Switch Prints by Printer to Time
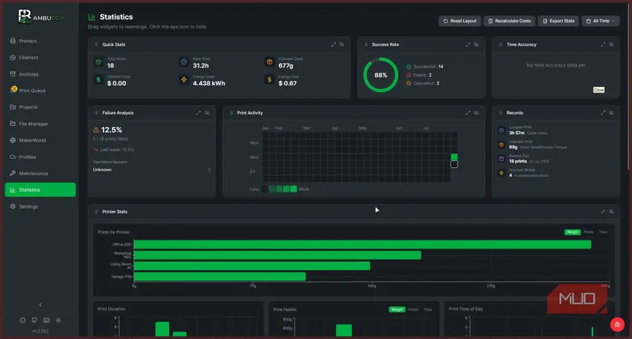 click(x=603, y=232)
